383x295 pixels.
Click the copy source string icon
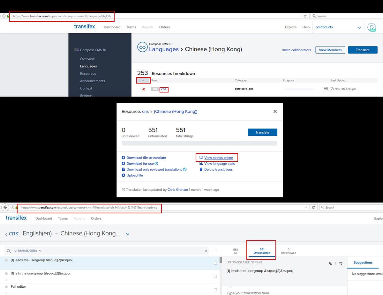coord(330,263)
